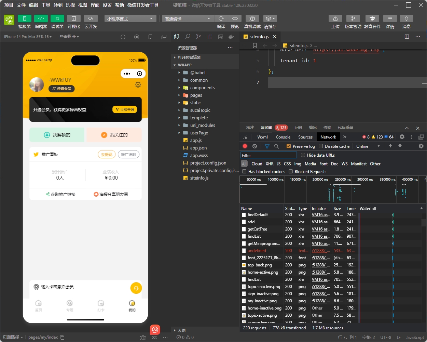Open the extensions blocks icon in the activity bar
Screen dimensions: 427x342
[209, 37]
